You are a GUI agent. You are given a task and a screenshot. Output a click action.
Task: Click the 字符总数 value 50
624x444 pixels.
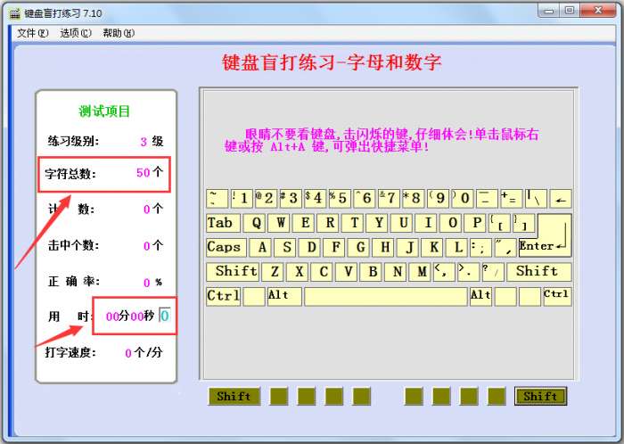[x=144, y=173]
